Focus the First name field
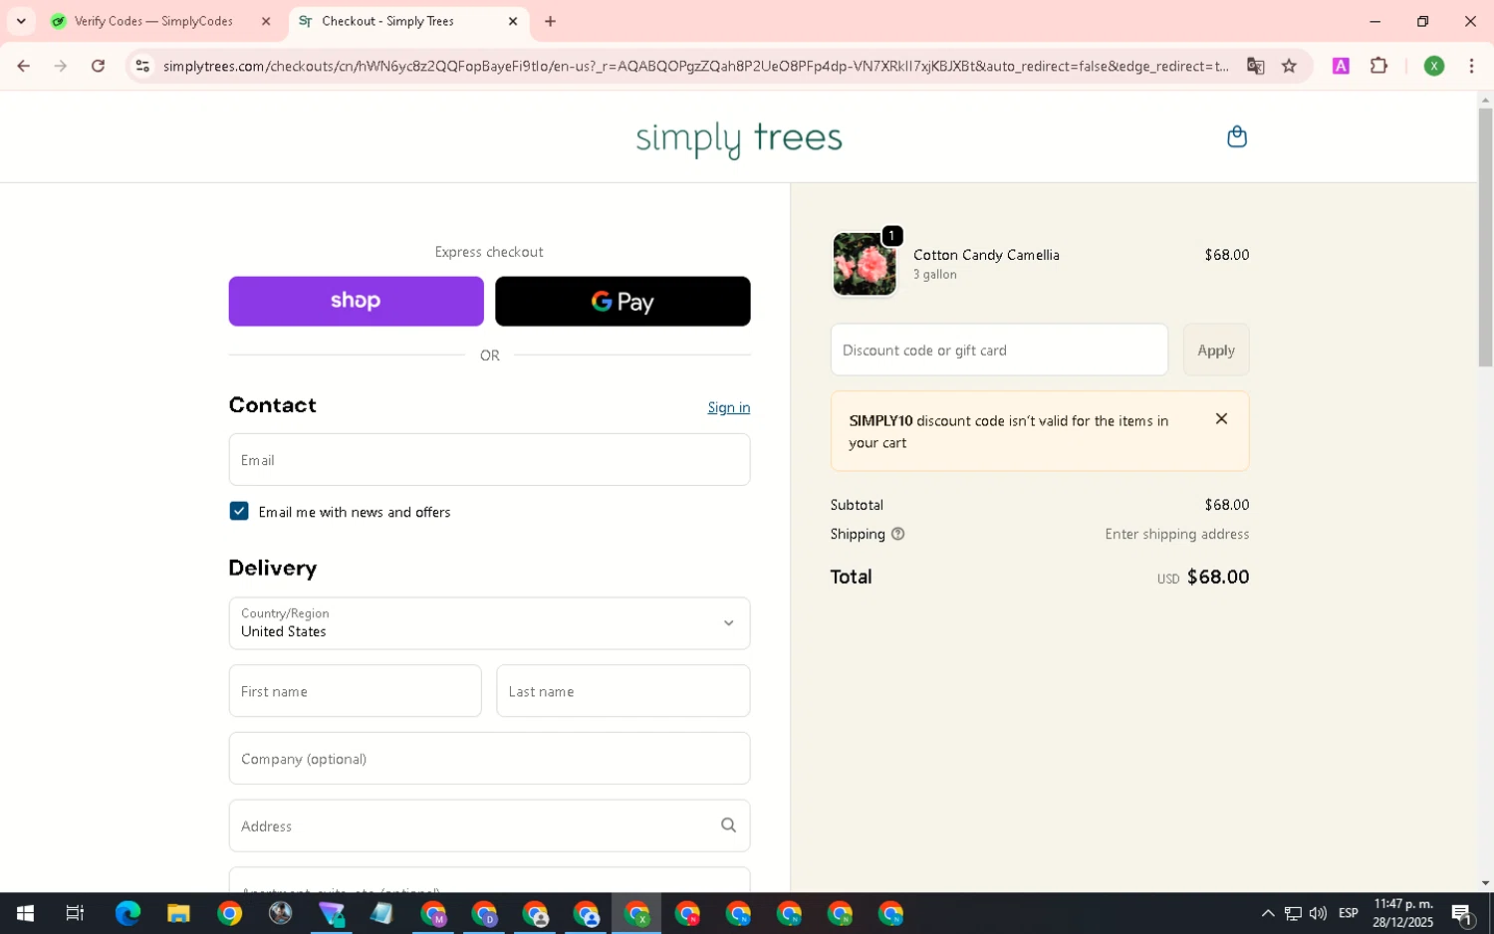The image size is (1494, 934). [x=355, y=691]
